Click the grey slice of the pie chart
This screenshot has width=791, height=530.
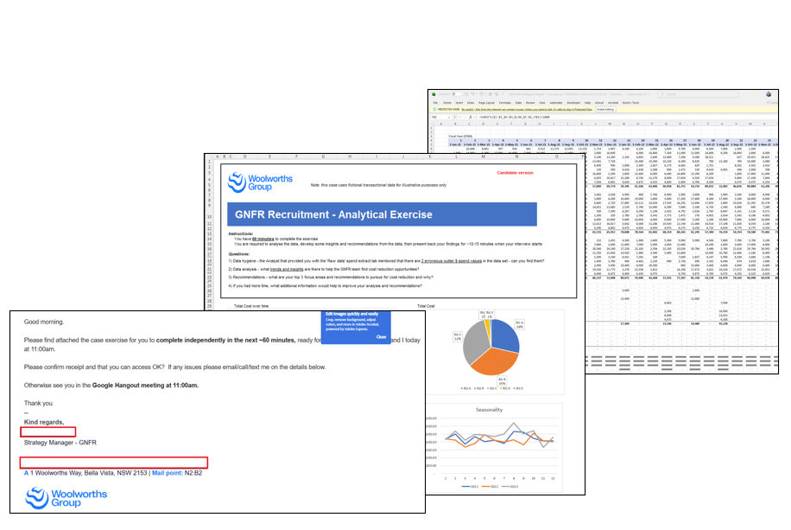(x=475, y=341)
